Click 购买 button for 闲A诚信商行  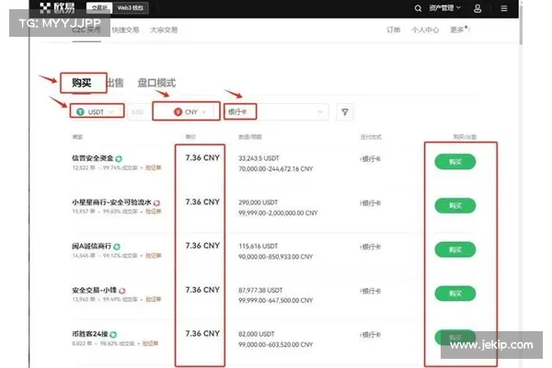pyautogui.click(x=455, y=249)
